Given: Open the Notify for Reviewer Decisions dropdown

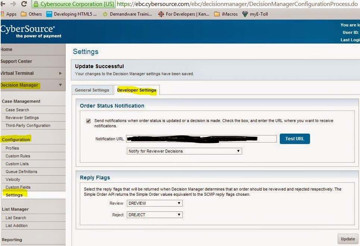Looking at the screenshot, I should 184,151.
